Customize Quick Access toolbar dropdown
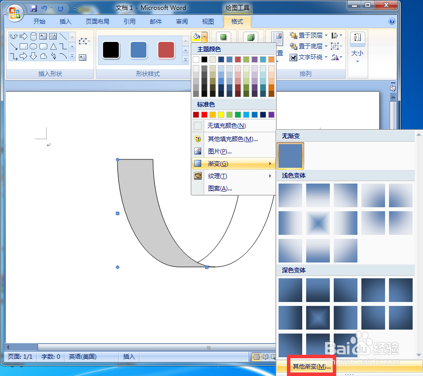 (75, 8)
